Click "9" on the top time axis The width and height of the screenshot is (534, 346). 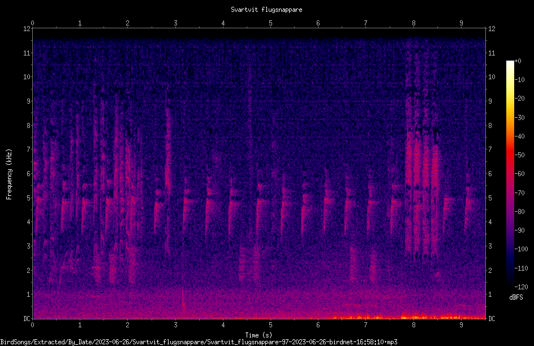461,23
